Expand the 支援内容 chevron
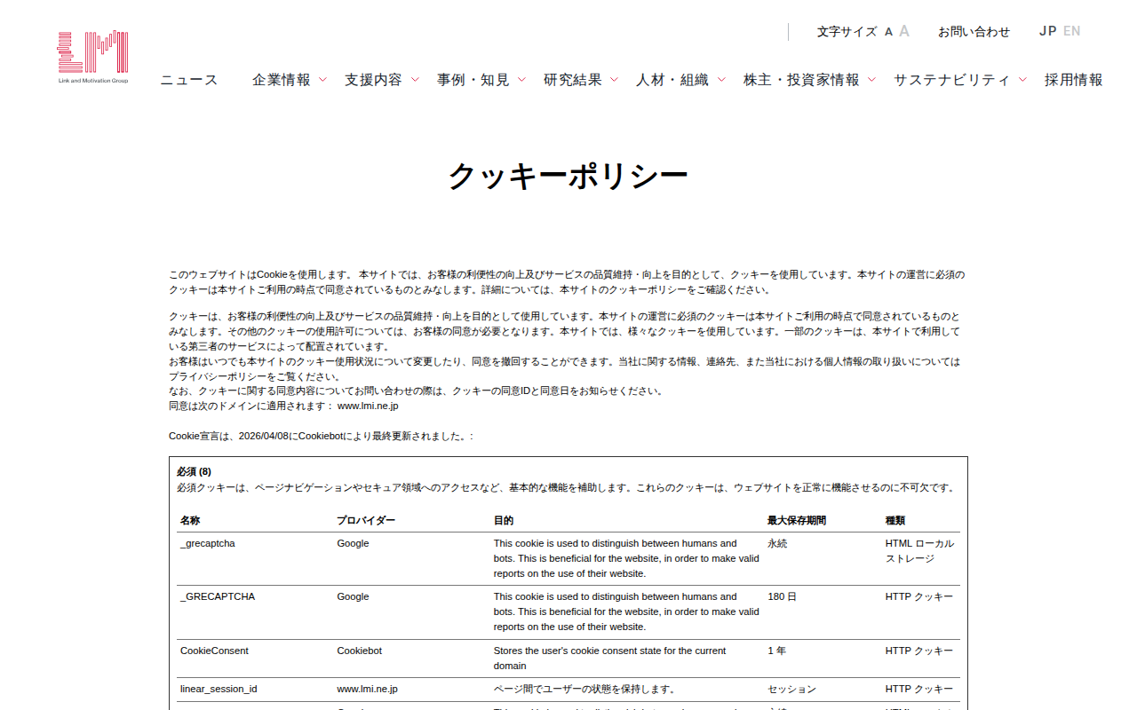The width and height of the screenshot is (1137, 710). [x=415, y=80]
